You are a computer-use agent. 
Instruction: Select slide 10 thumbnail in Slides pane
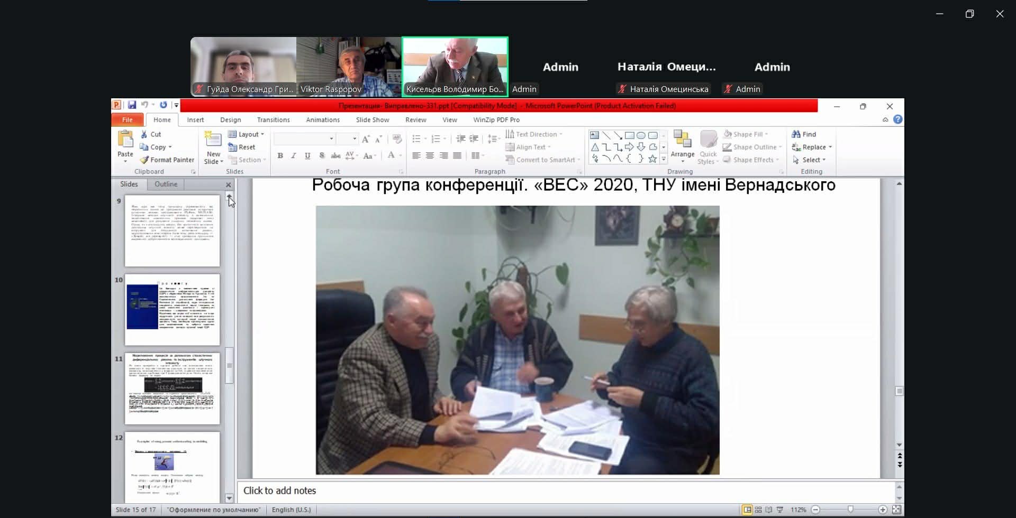172,309
